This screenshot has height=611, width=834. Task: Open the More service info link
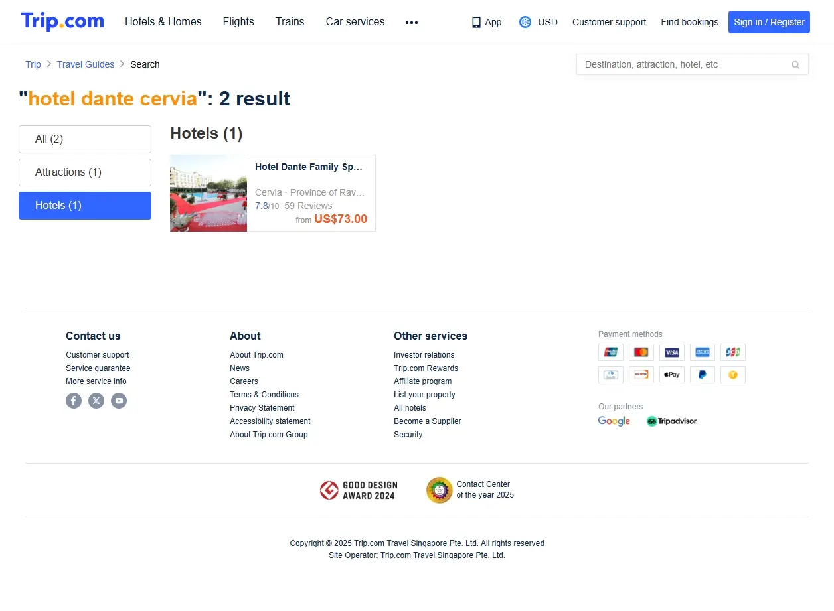[x=96, y=381]
